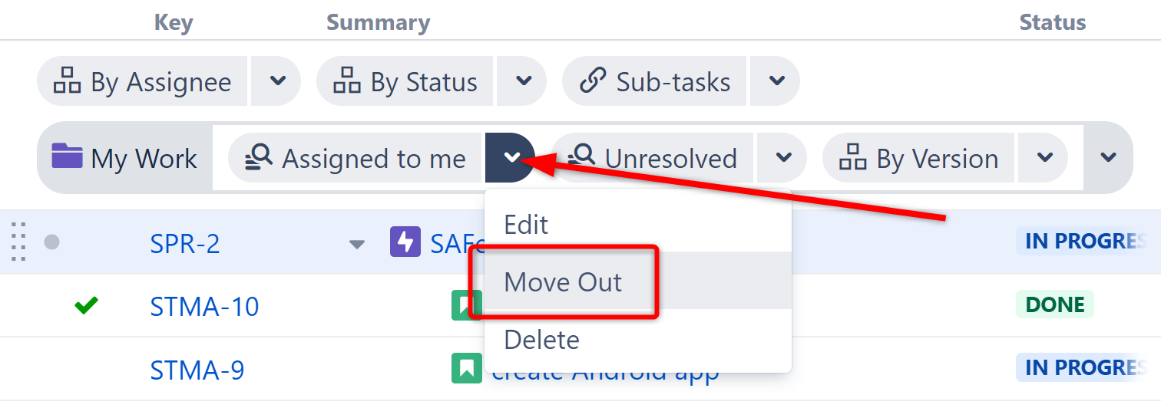Viewport: 1161px width, 408px height.
Task: Click the drag handle on SPR-2 row
Action: coord(19,242)
